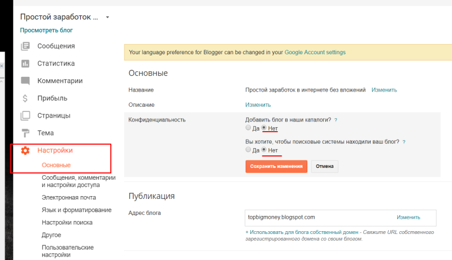Open 'Язык и форматирование' settings section

(x=76, y=210)
